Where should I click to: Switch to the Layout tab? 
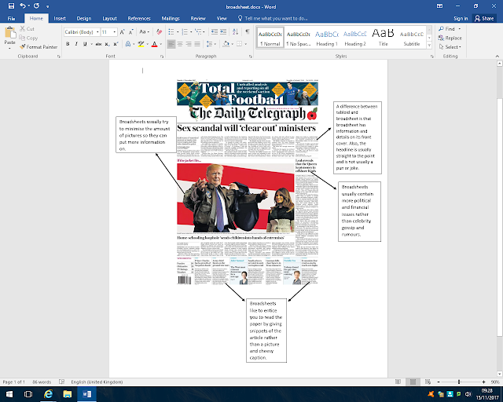109,18
